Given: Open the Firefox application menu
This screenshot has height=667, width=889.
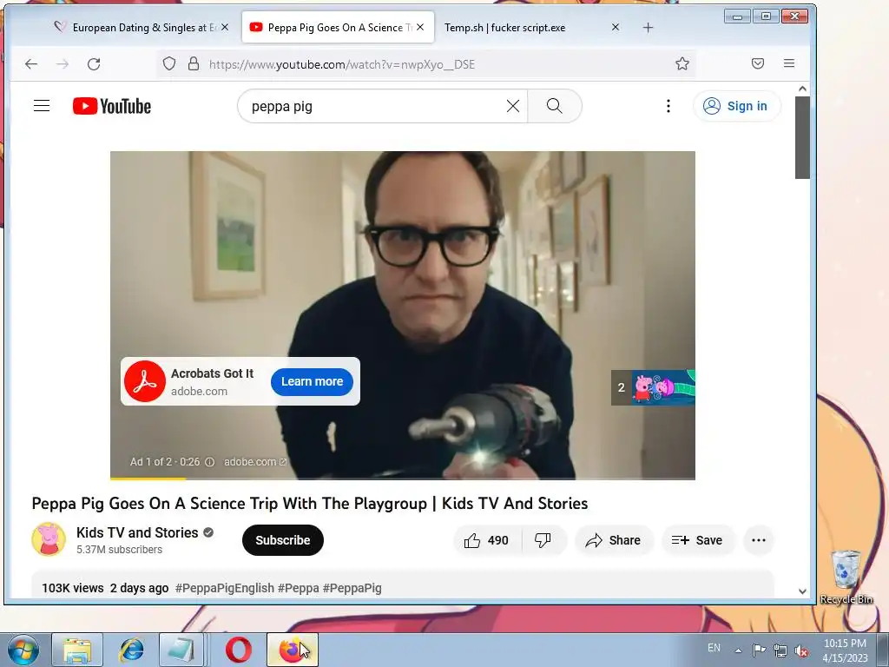Looking at the screenshot, I should pyautogui.click(x=788, y=63).
